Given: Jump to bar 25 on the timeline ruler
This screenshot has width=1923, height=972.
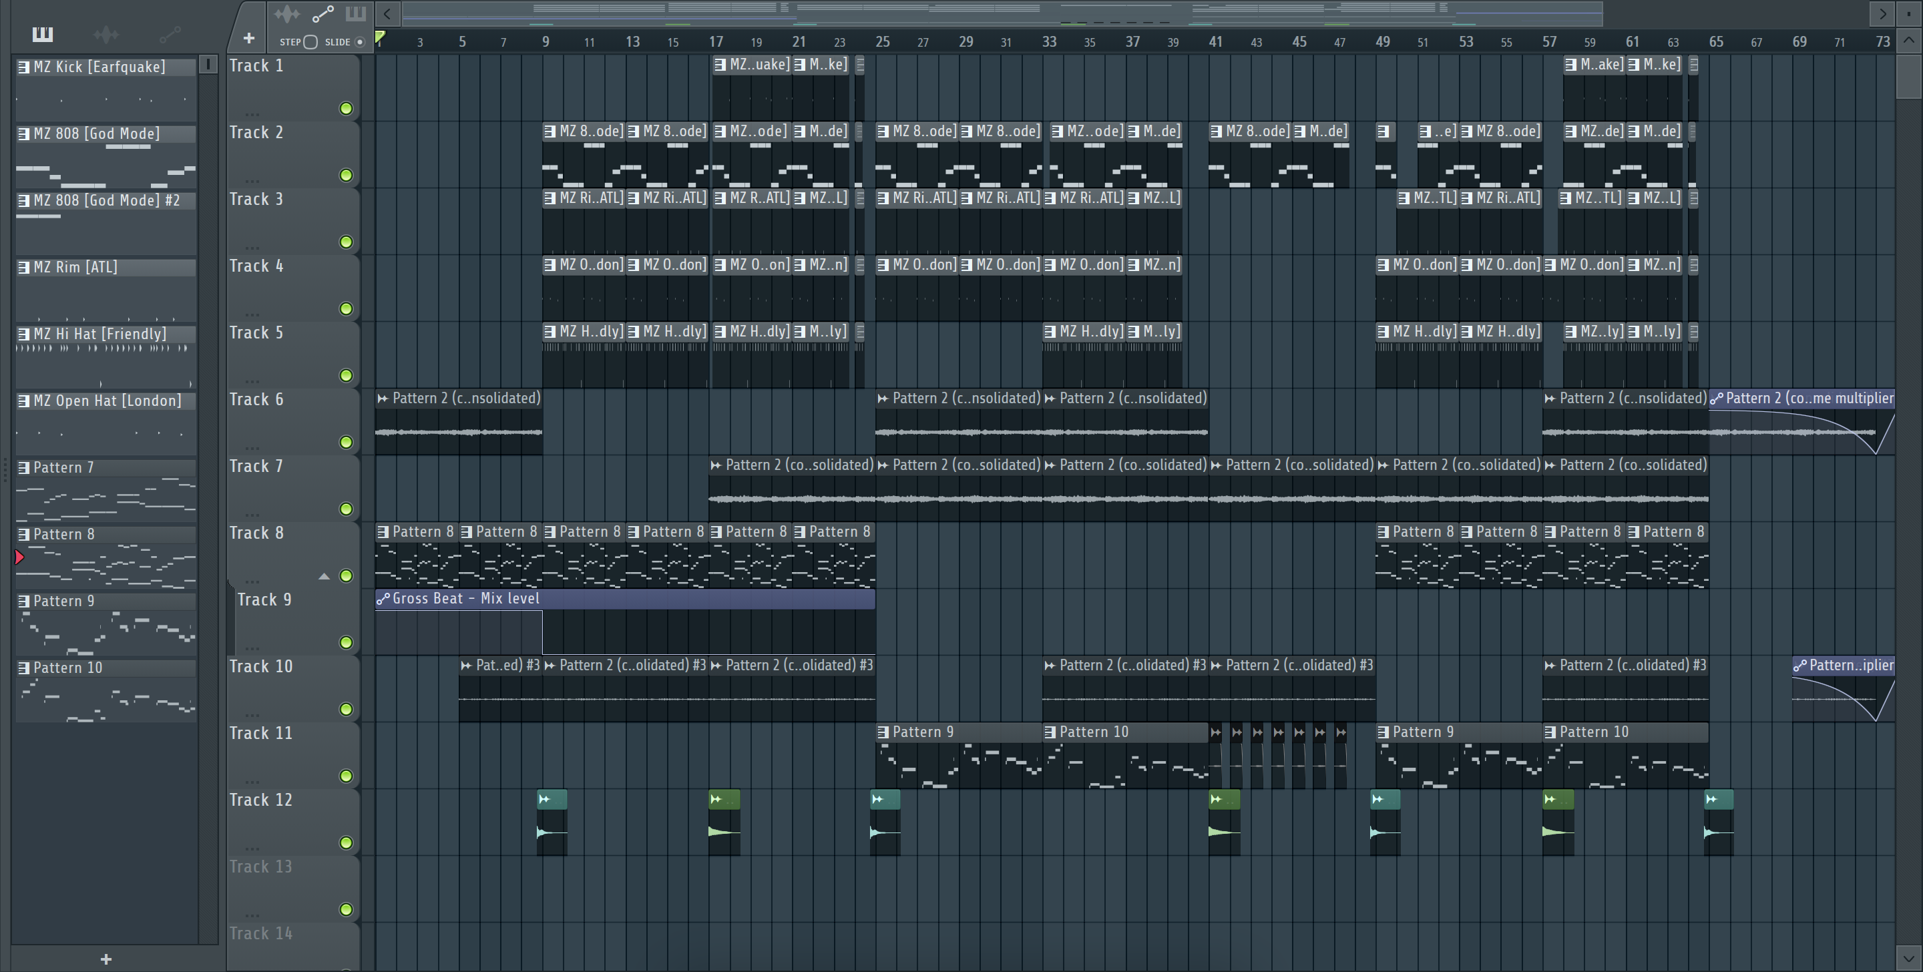Looking at the screenshot, I should click(x=882, y=42).
